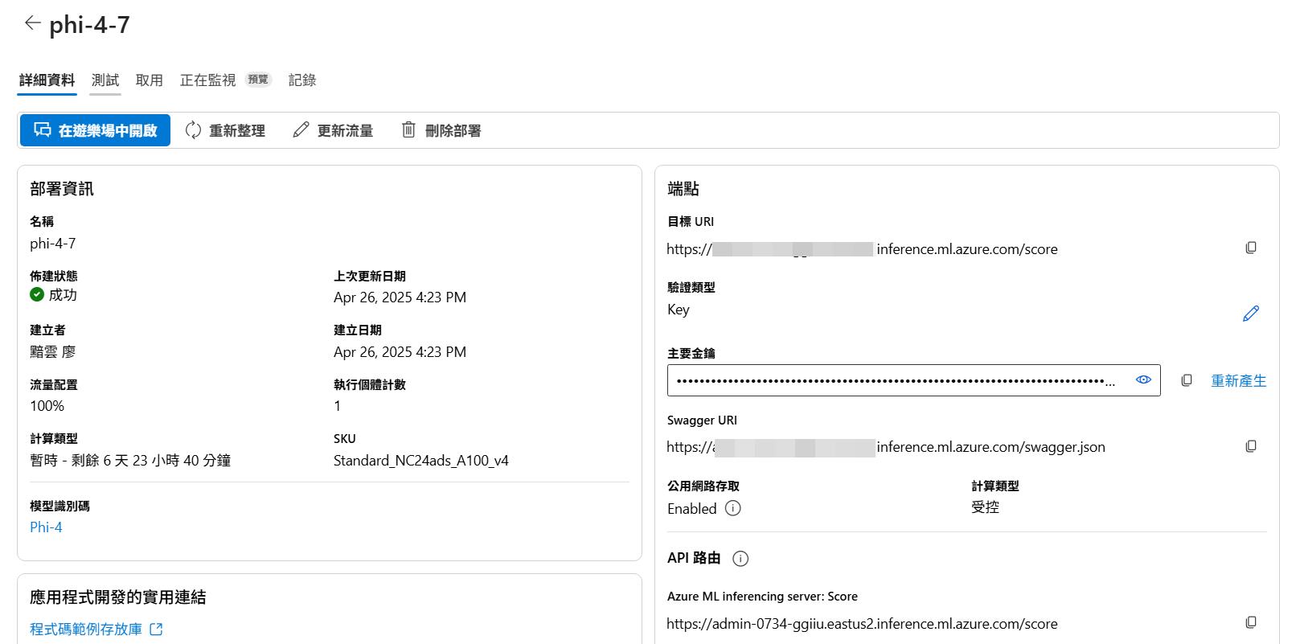Switch to the 測試 tab
The image size is (1300, 644).
point(105,80)
